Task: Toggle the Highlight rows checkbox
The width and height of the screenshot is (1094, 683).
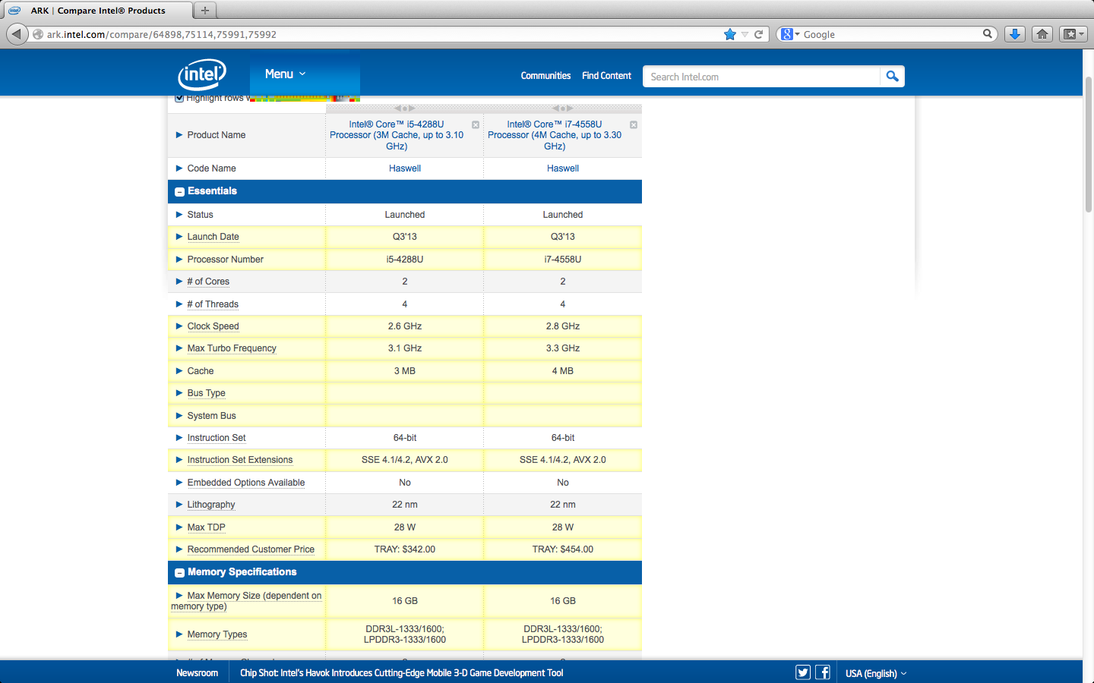Action: click(179, 98)
